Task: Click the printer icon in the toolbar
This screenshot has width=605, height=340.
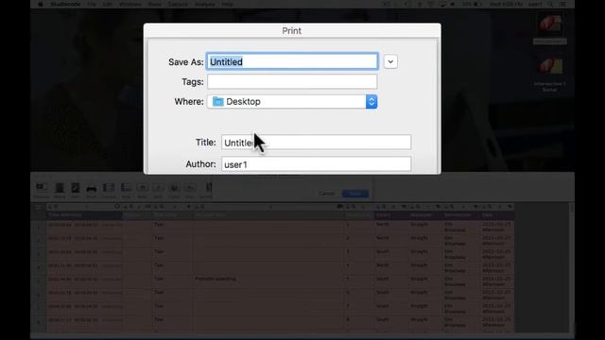Action: point(91,189)
